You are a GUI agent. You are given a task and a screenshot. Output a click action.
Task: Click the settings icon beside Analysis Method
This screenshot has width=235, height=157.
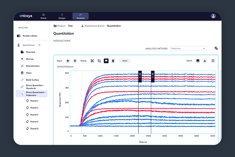coord(216,48)
